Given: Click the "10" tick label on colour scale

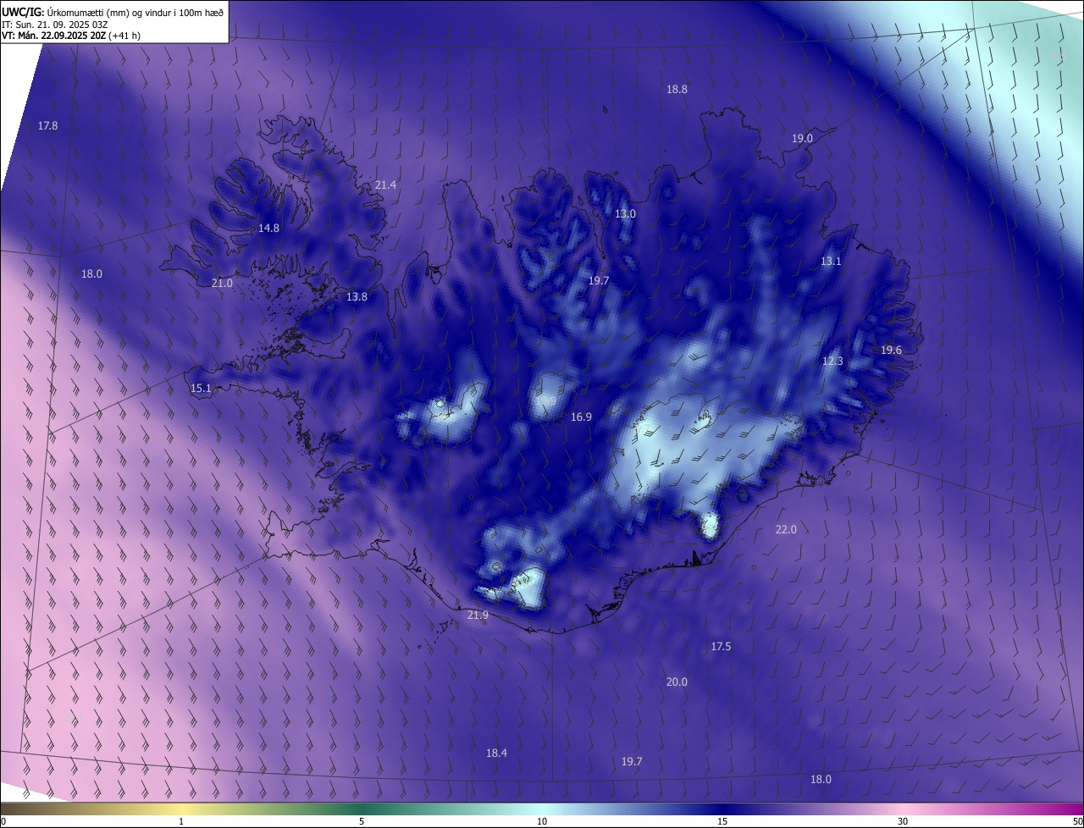Looking at the screenshot, I should coord(542,821).
